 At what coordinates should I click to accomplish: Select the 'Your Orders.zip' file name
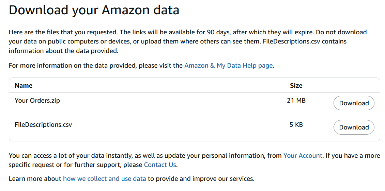pos(37,101)
